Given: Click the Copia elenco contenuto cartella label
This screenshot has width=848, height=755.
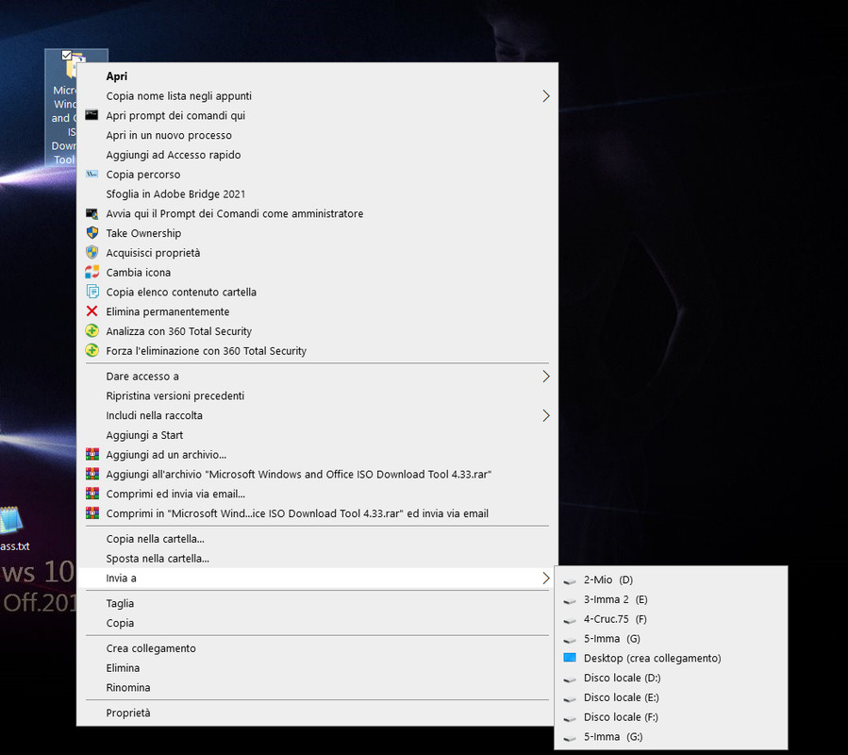Looking at the screenshot, I should point(181,292).
